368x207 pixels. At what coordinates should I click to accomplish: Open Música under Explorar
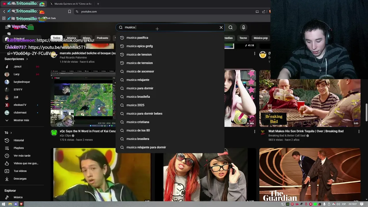[x=22, y=197]
